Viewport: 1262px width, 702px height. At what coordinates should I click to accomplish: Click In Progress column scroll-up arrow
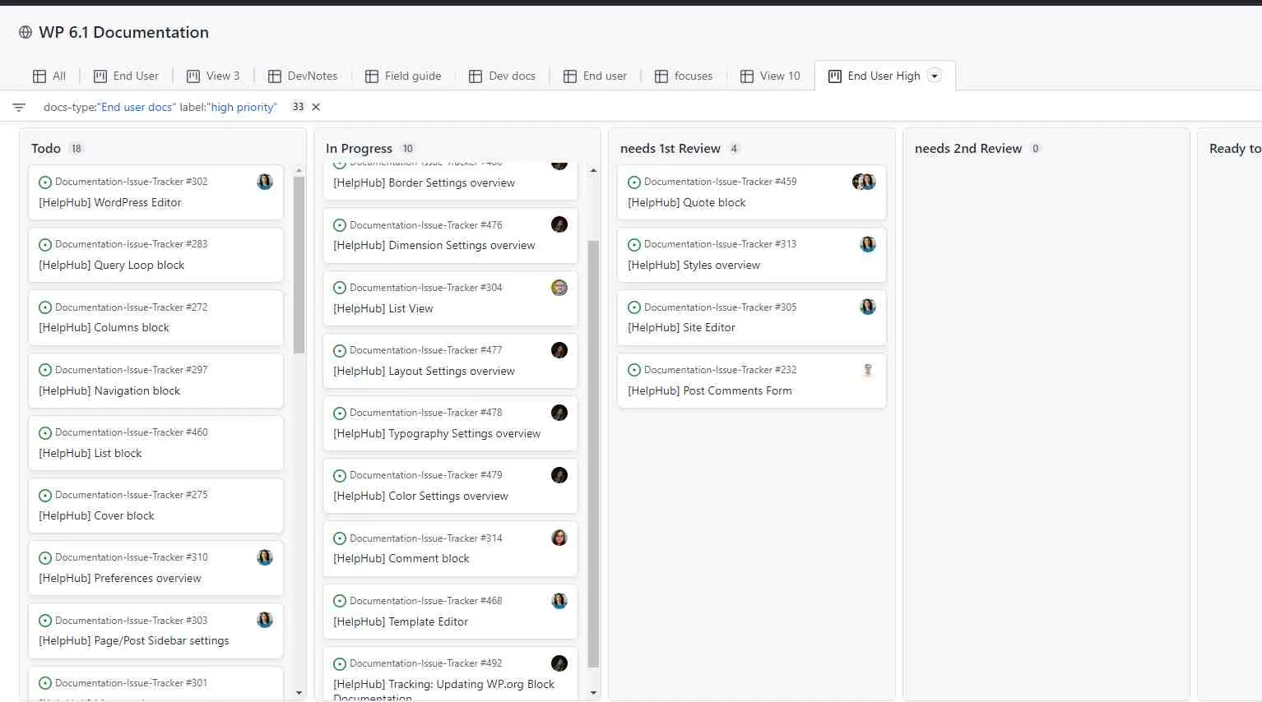[x=593, y=170]
